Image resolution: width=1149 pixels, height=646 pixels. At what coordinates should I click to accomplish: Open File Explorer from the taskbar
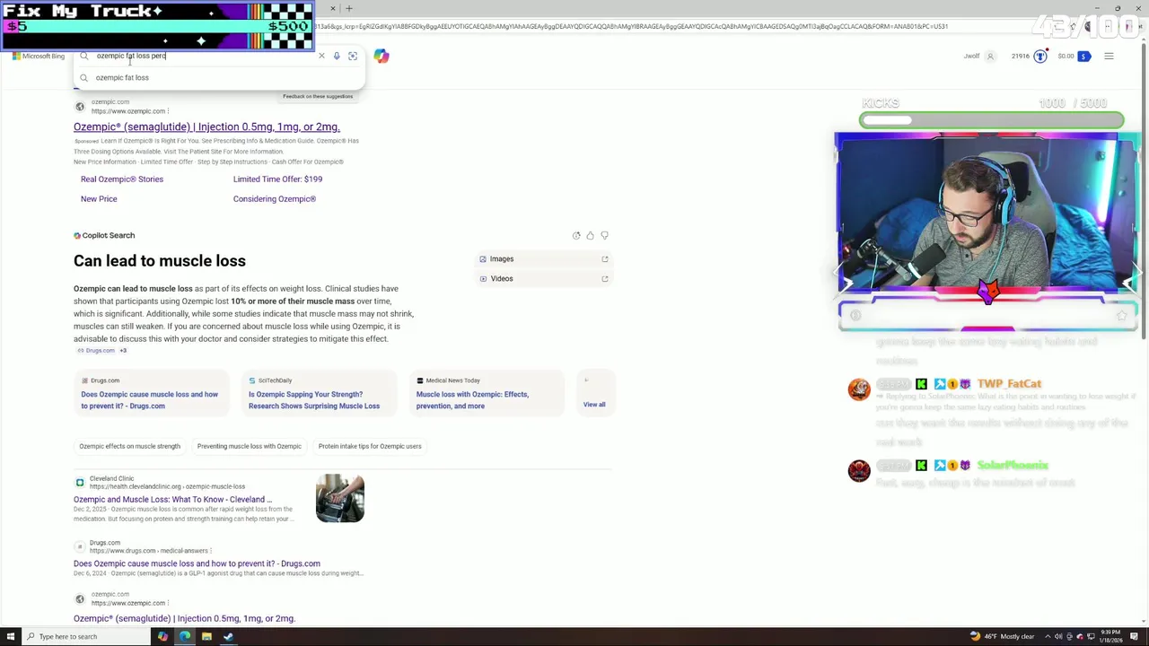pyautogui.click(x=206, y=637)
